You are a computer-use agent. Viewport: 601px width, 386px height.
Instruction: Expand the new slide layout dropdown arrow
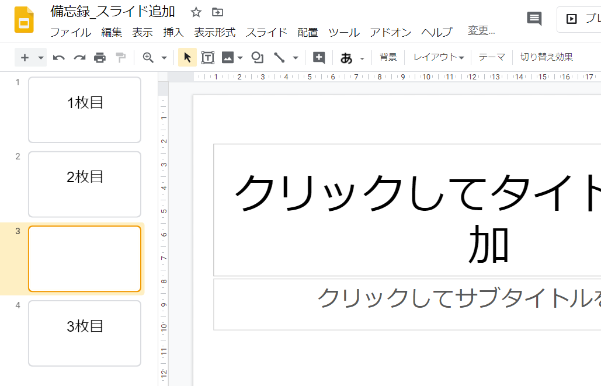tap(41, 58)
